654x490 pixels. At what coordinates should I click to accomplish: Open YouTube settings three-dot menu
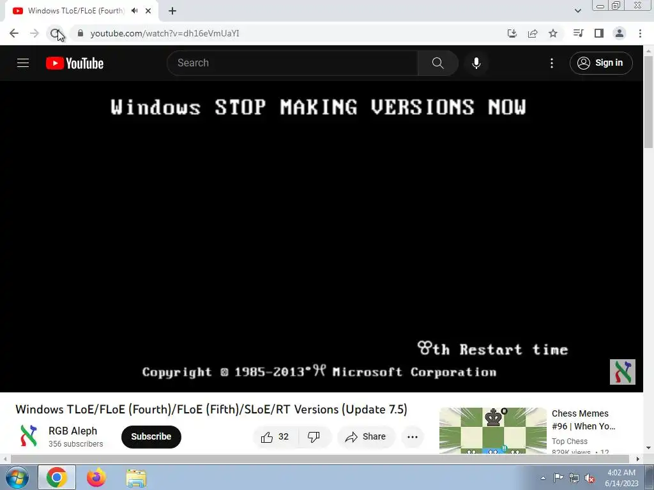click(551, 63)
